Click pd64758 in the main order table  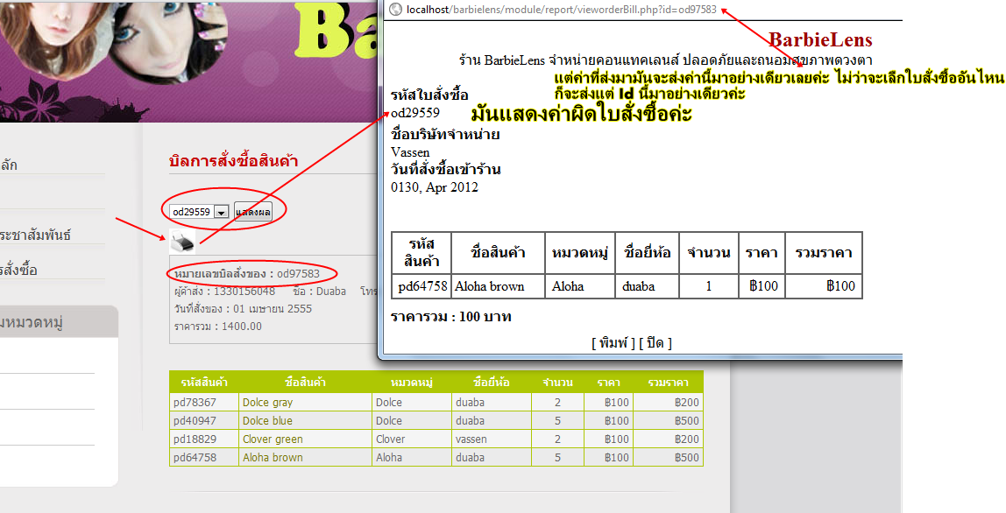coord(195,457)
